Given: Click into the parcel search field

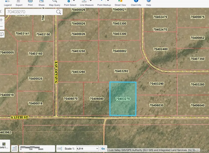Looking at the screenshot, I should [30, 12].
